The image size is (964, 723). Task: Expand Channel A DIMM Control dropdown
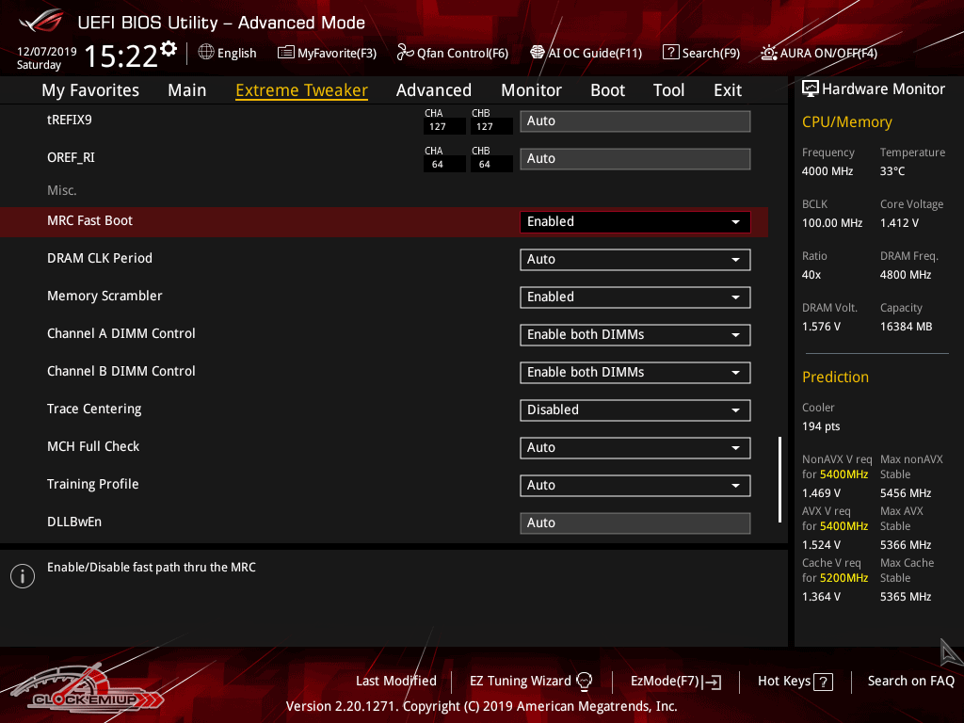(x=635, y=335)
